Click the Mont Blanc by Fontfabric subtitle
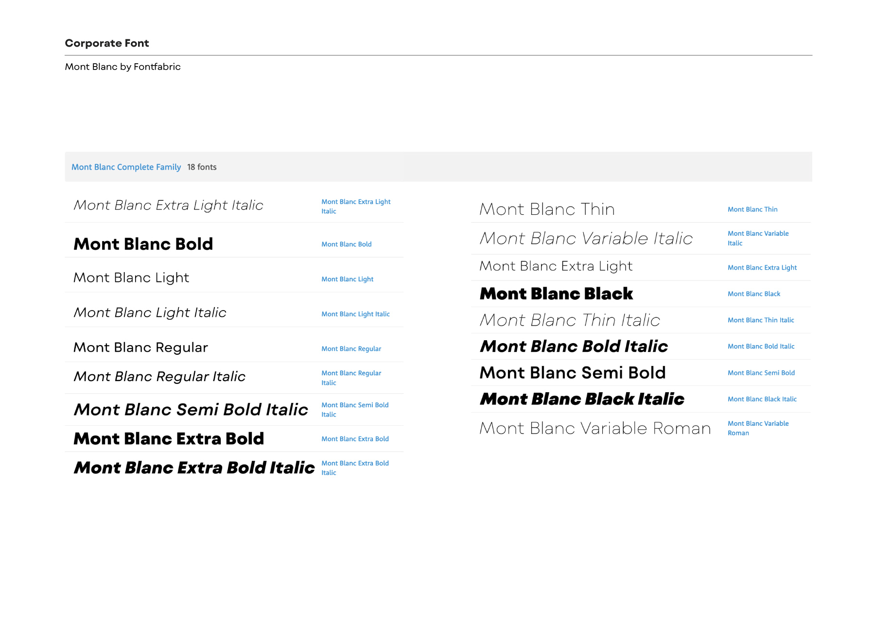This screenshot has height=625, width=875. coord(123,67)
